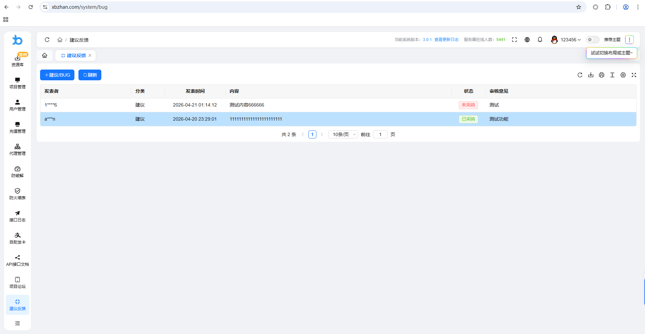Click the globe language icon
This screenshot has height=334, width=645.
click(x=527, y=40)
